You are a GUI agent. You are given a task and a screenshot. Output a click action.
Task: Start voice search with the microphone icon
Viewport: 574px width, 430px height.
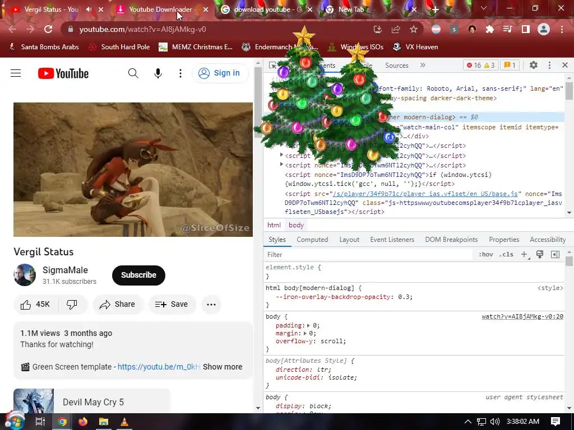click(158, 73)
